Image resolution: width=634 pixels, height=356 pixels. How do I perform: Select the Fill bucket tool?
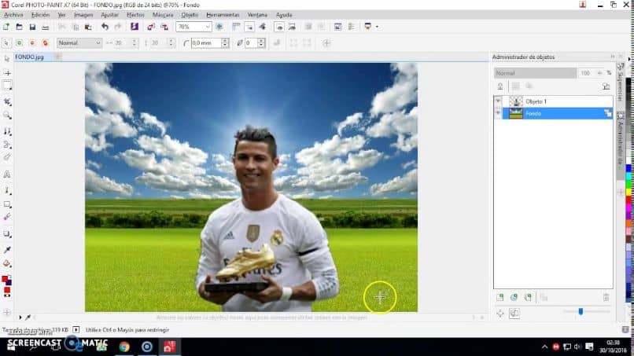(x=7, y=264)
